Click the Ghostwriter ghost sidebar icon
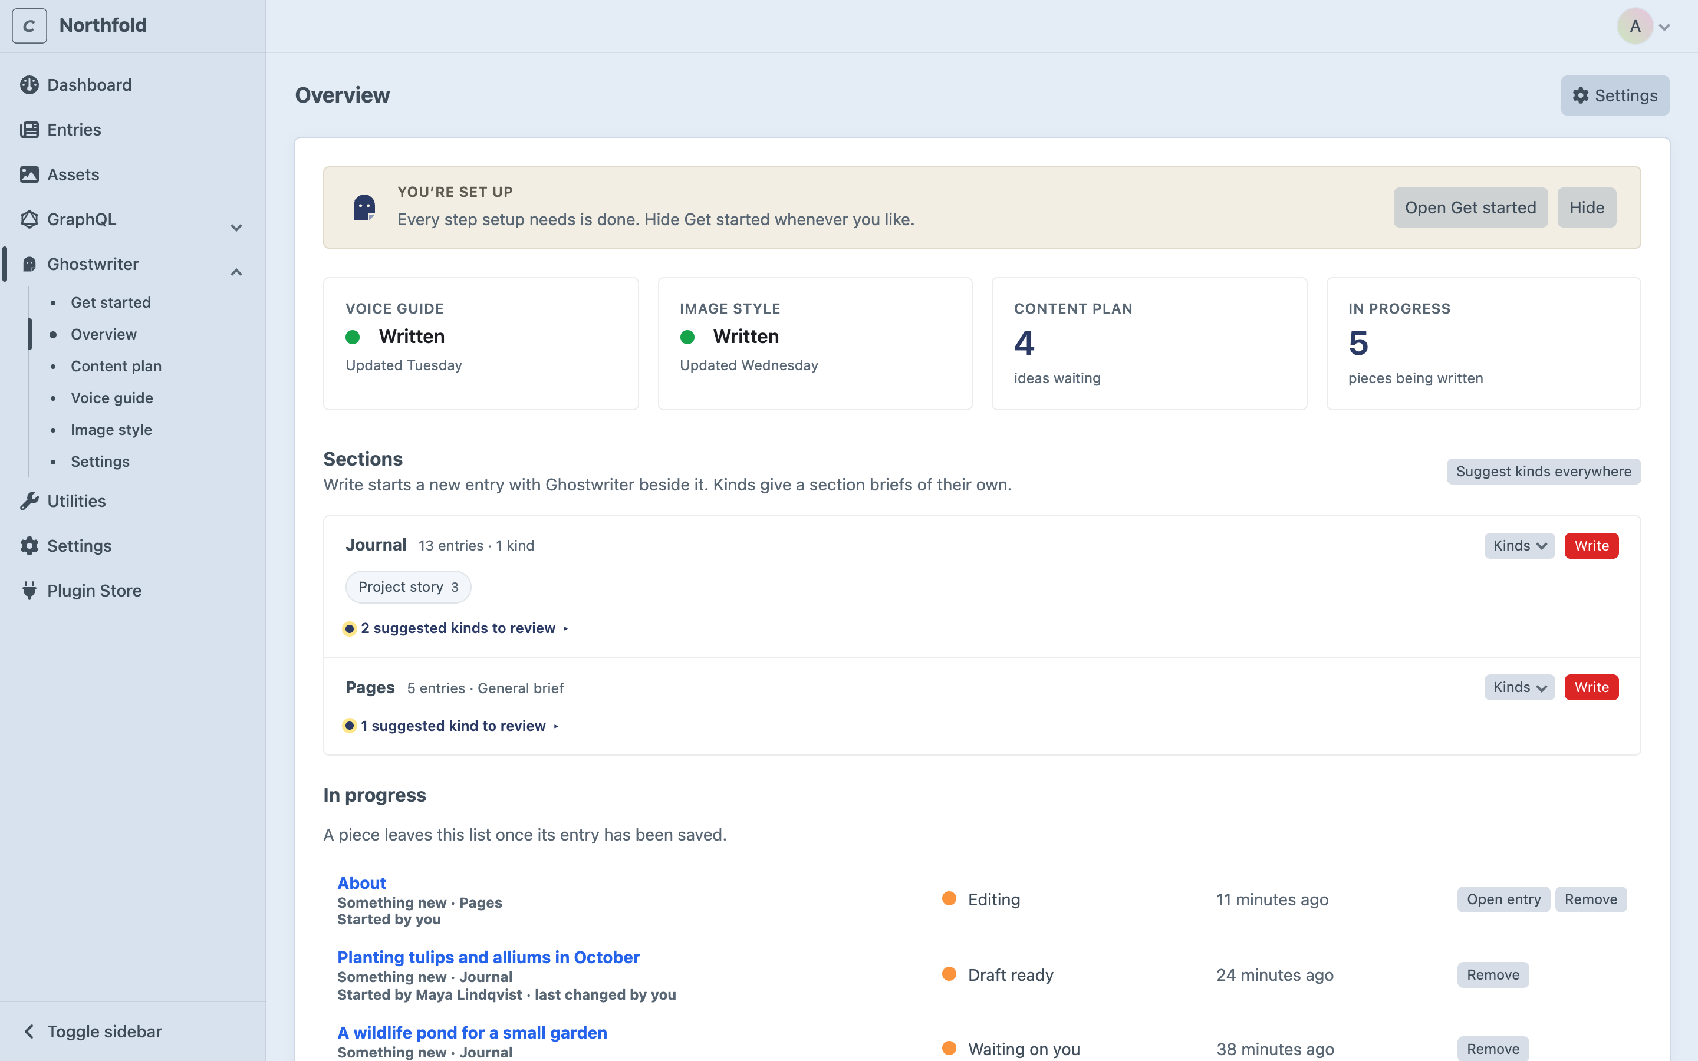This screenshot has width=1698, height=1061. tap(29, 264)
